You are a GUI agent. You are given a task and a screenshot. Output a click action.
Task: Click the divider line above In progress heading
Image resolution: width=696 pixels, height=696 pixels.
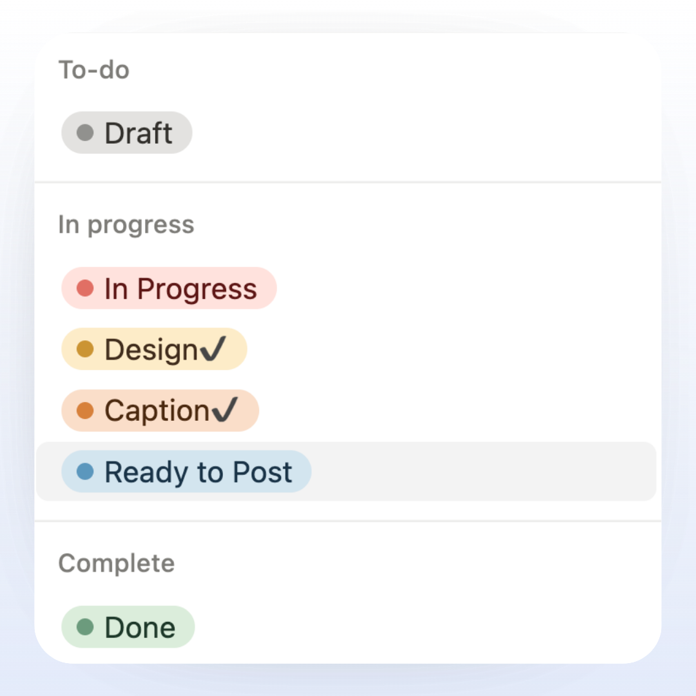point(348,182)
